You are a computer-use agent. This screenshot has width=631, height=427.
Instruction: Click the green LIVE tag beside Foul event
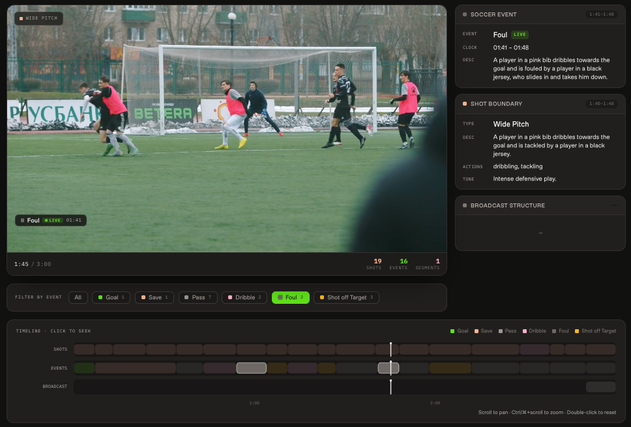(x=520, y=35)
